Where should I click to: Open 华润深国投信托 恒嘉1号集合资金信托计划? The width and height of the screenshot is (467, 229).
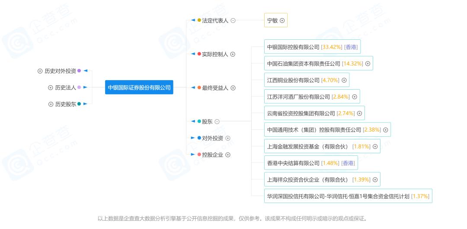click(x=348, y=196)
